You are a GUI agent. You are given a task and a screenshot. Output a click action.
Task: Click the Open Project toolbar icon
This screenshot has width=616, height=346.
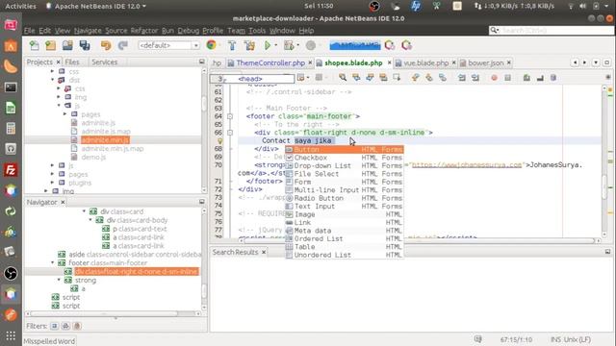tap(67, 45)
